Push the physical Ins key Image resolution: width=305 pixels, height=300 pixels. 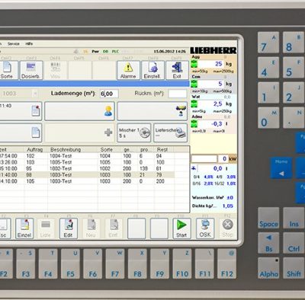(x=294, y=218)
